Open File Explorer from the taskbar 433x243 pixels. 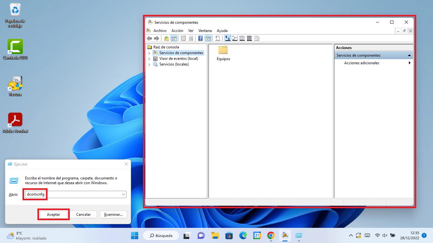click(x=215, y=235)
